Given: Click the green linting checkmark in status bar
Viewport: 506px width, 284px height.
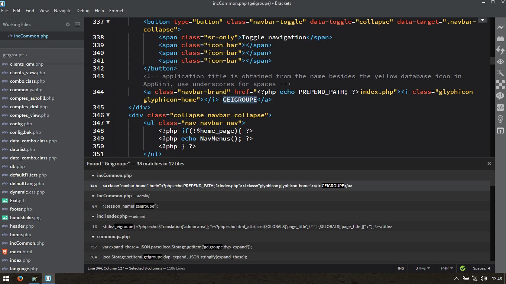Looking at the screenshot, I should pos(463,268).
